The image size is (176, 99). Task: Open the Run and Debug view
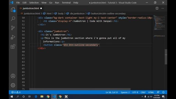pyautogui.click(x=13, y=37)
